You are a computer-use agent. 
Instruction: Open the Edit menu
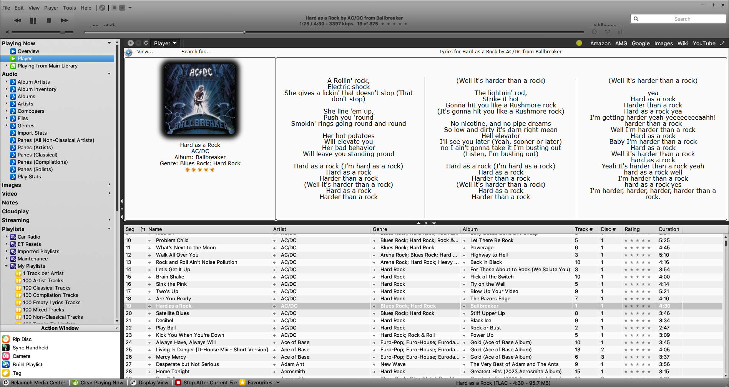[19, 8]
